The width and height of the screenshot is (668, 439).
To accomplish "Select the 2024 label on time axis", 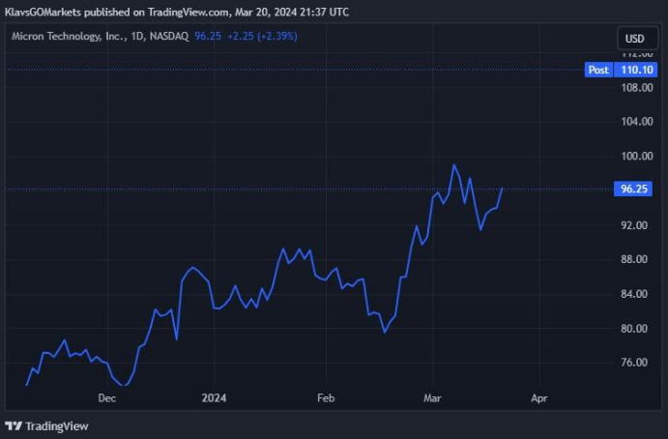I will [x=214, y=397].
